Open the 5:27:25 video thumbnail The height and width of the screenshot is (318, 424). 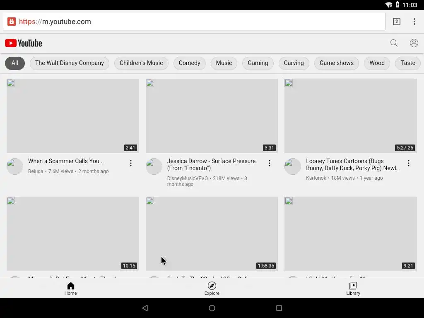[351, 116]
